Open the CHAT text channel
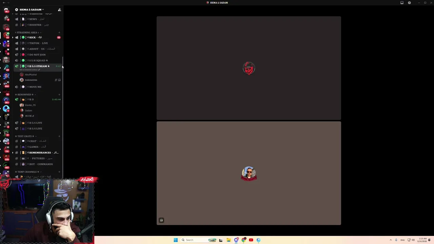This screenshot has width=434, height=244. [x=38, y=141]
